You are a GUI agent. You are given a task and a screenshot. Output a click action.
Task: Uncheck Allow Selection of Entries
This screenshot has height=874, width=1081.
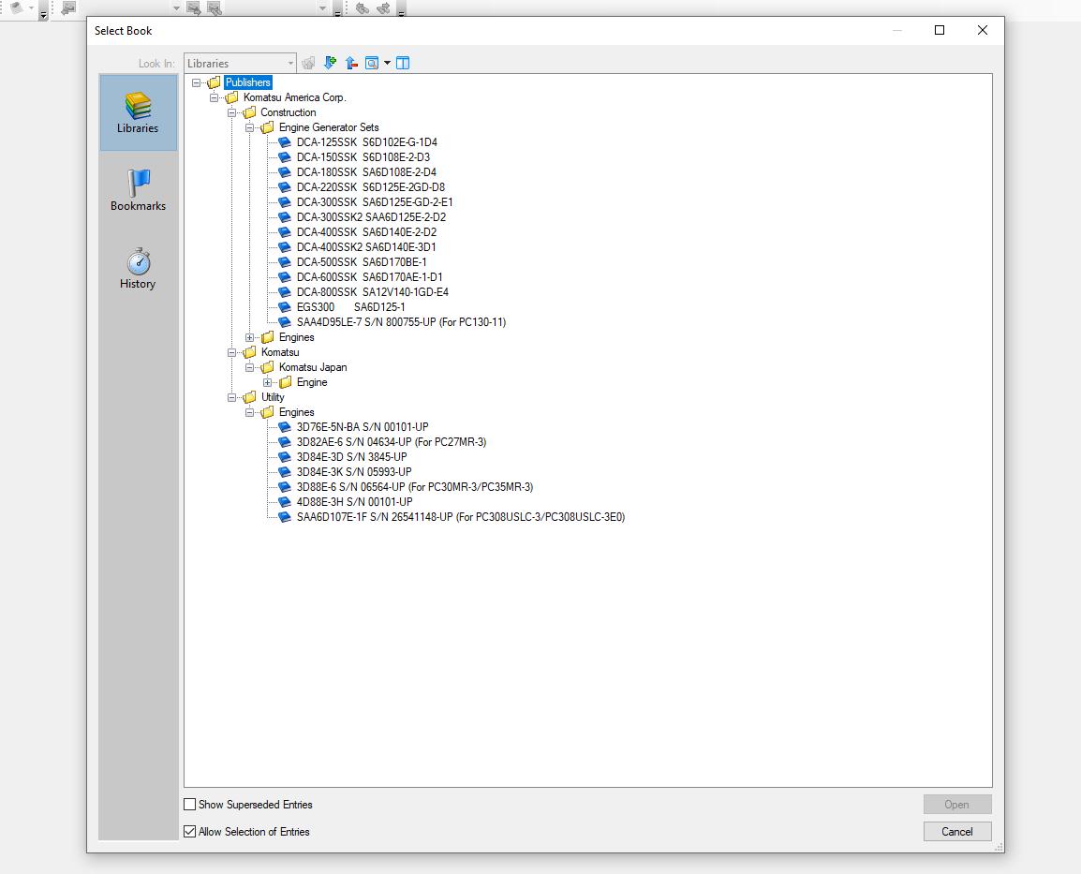tap(189, 831)
